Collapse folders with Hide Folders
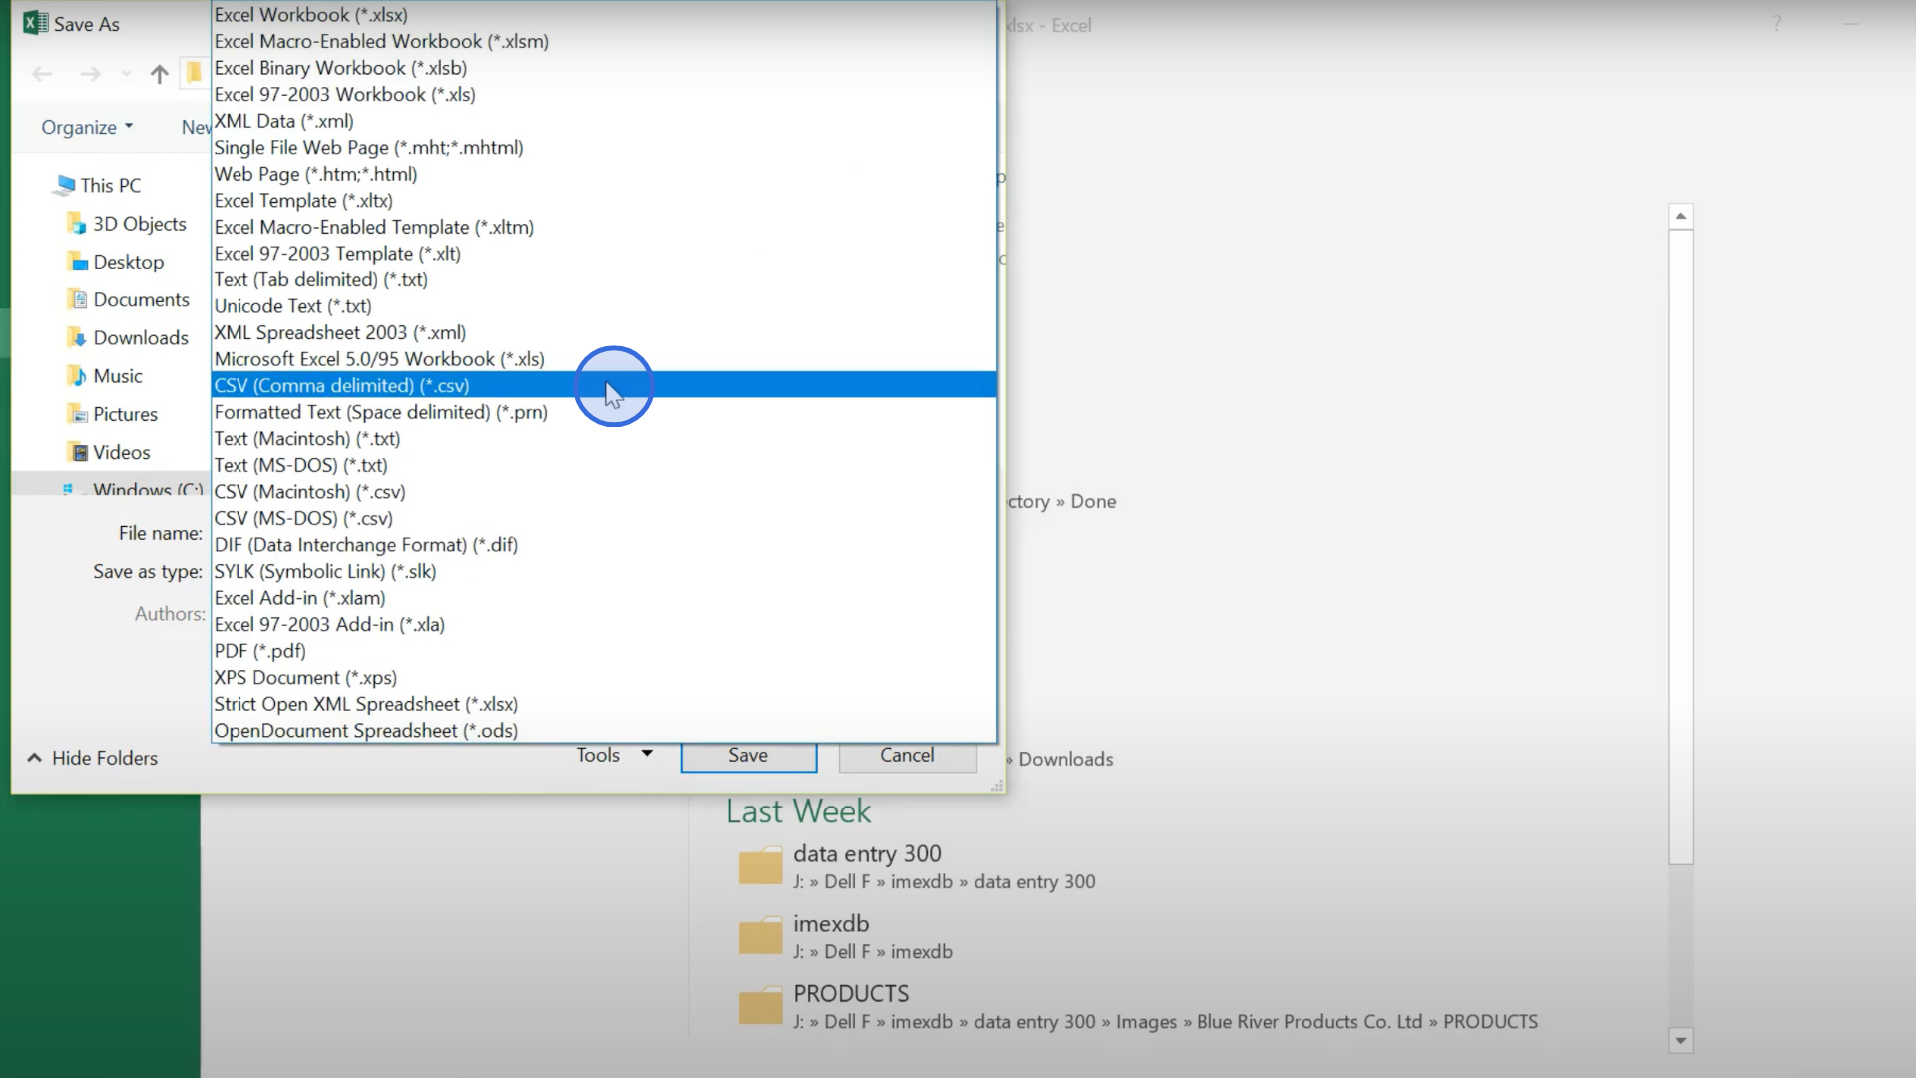1916x1078 pixels. point(92,758)
